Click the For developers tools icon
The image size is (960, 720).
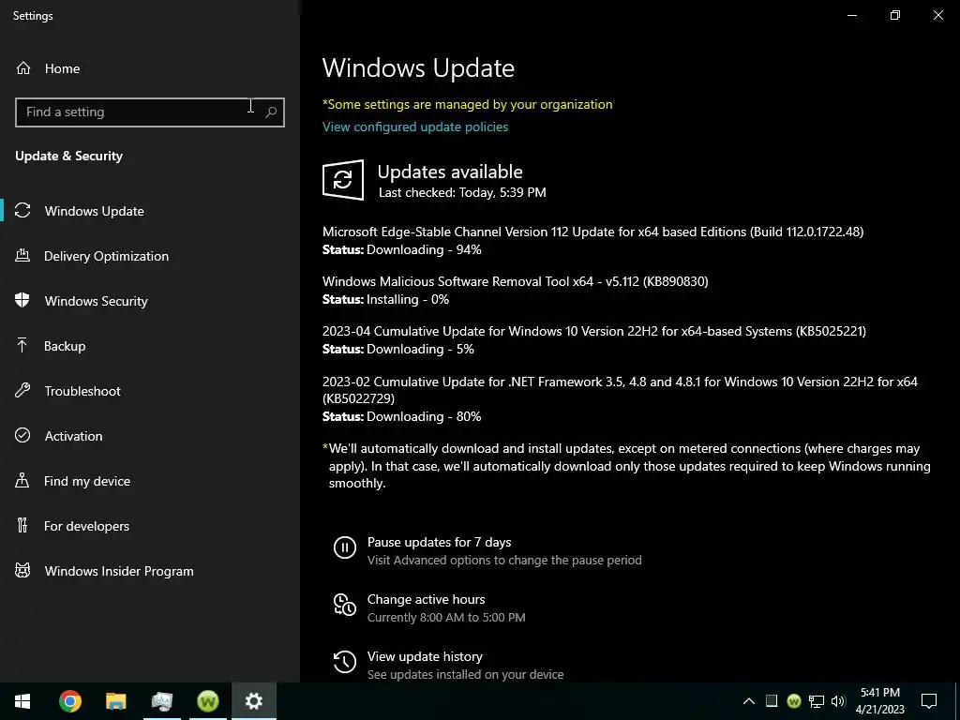click(x=22, y=525)
